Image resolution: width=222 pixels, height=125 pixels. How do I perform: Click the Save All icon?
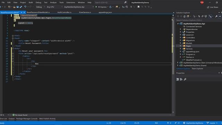[21, 7]
